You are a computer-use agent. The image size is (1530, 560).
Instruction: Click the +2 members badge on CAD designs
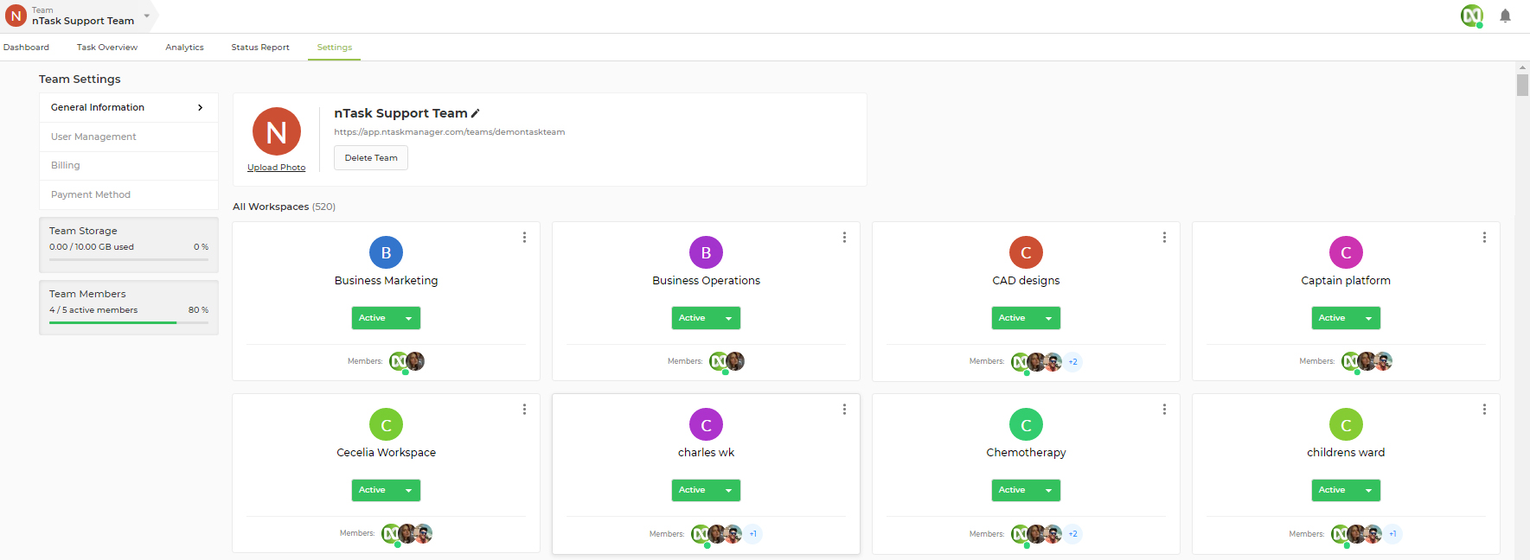(x=1072, y=362)
